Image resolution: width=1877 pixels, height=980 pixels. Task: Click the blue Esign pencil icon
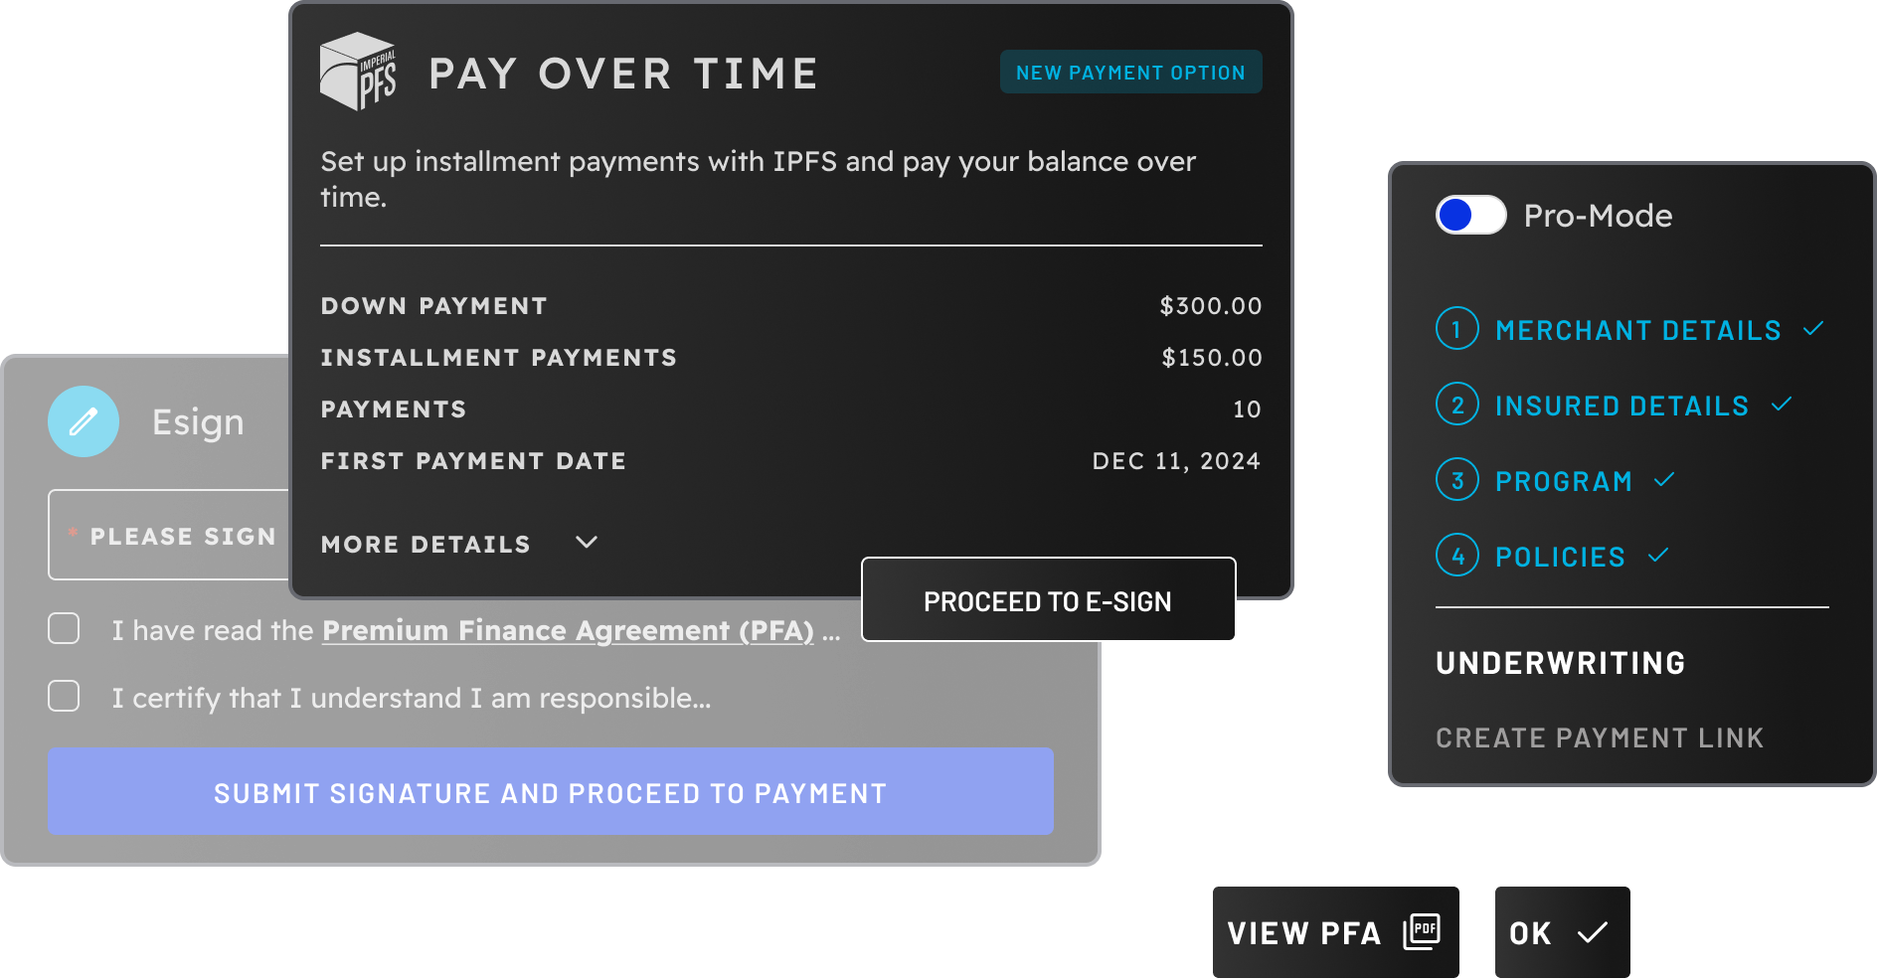84,421
